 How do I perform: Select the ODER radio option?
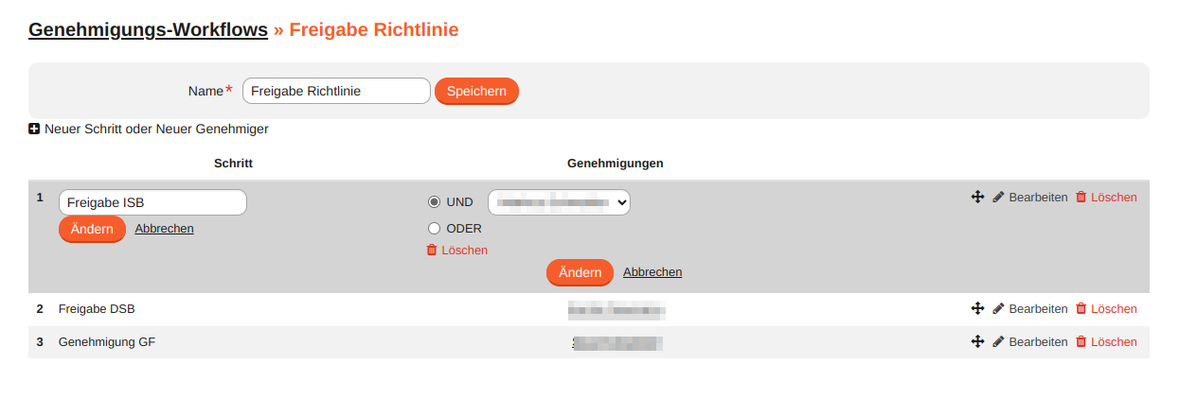pos(435,228)
